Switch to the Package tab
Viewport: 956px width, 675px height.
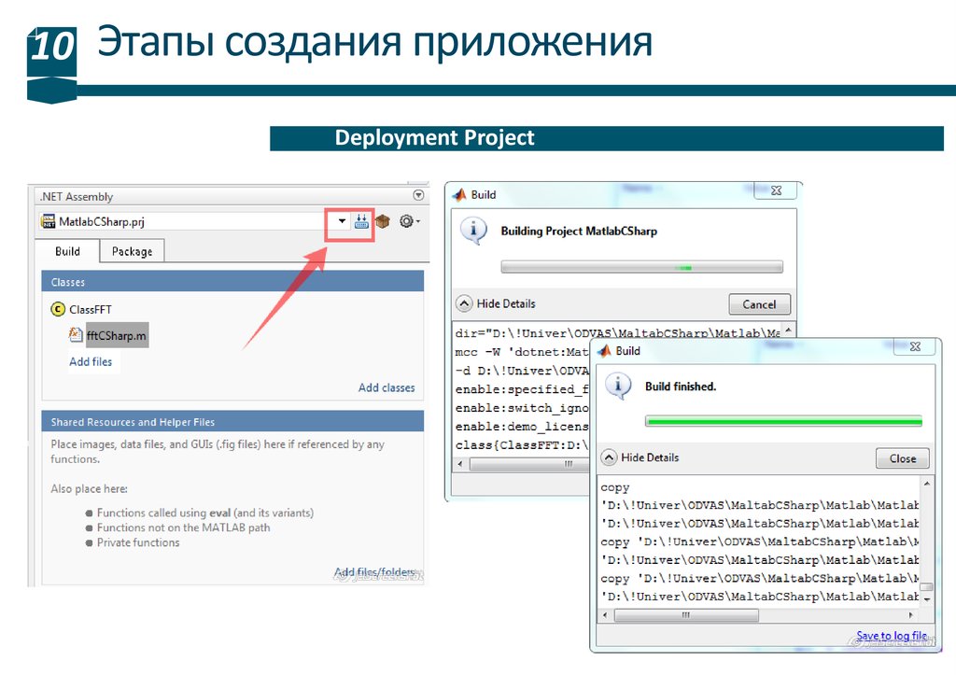[132, 251]
